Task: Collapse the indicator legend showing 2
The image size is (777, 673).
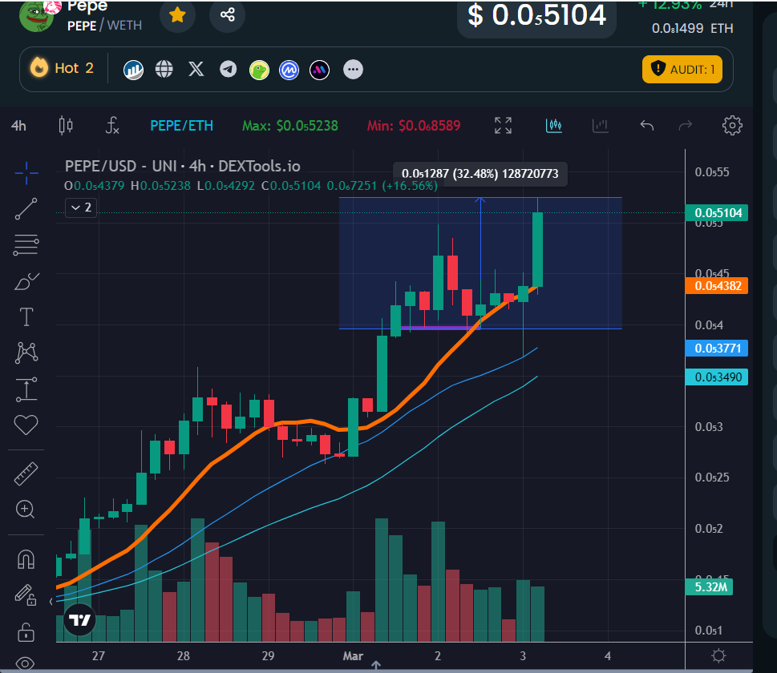Action: coord(81,208)
